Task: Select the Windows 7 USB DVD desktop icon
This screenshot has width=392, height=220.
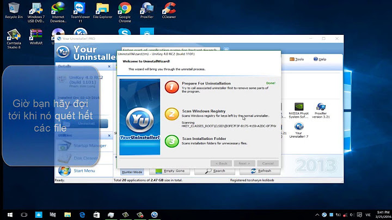Action: [x=36, y=12]
